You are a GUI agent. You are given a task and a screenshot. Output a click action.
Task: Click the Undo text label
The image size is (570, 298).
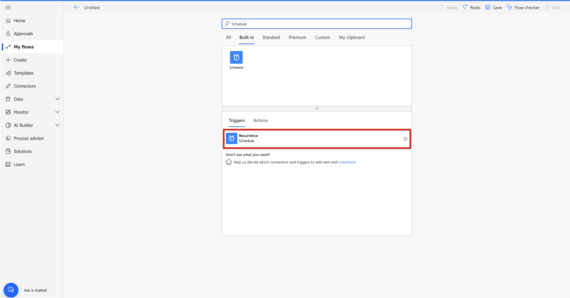pos(452,8)
